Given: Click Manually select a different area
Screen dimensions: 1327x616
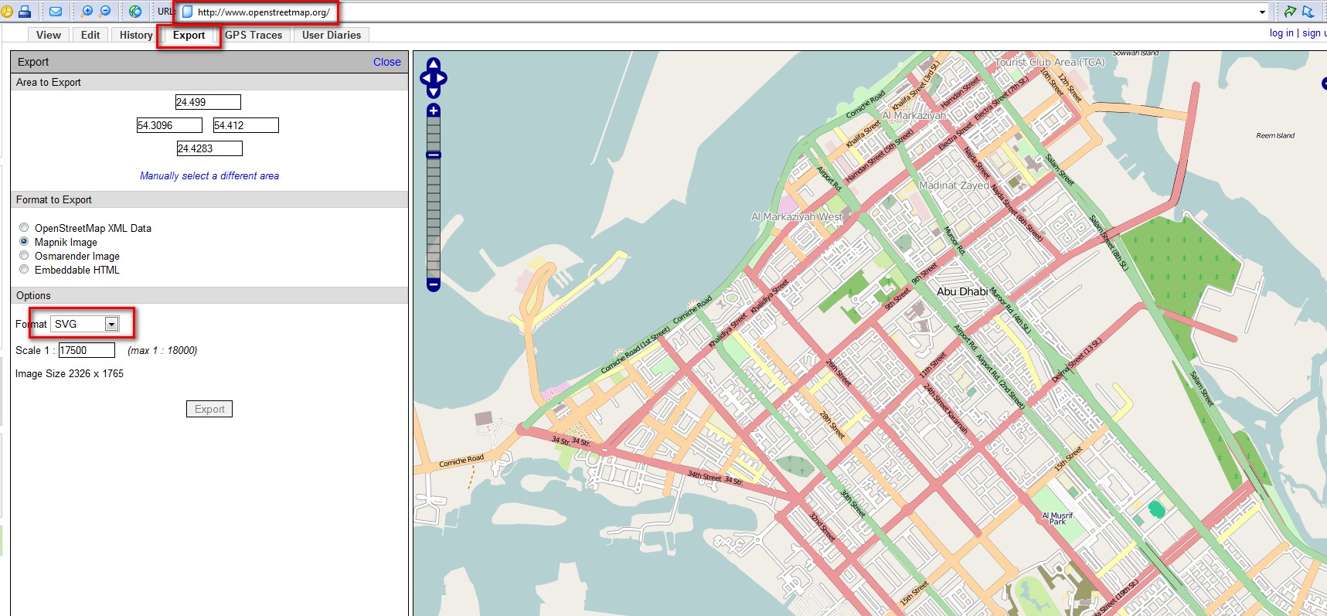Looking at the screenshot, I should [x=209, y=175].
